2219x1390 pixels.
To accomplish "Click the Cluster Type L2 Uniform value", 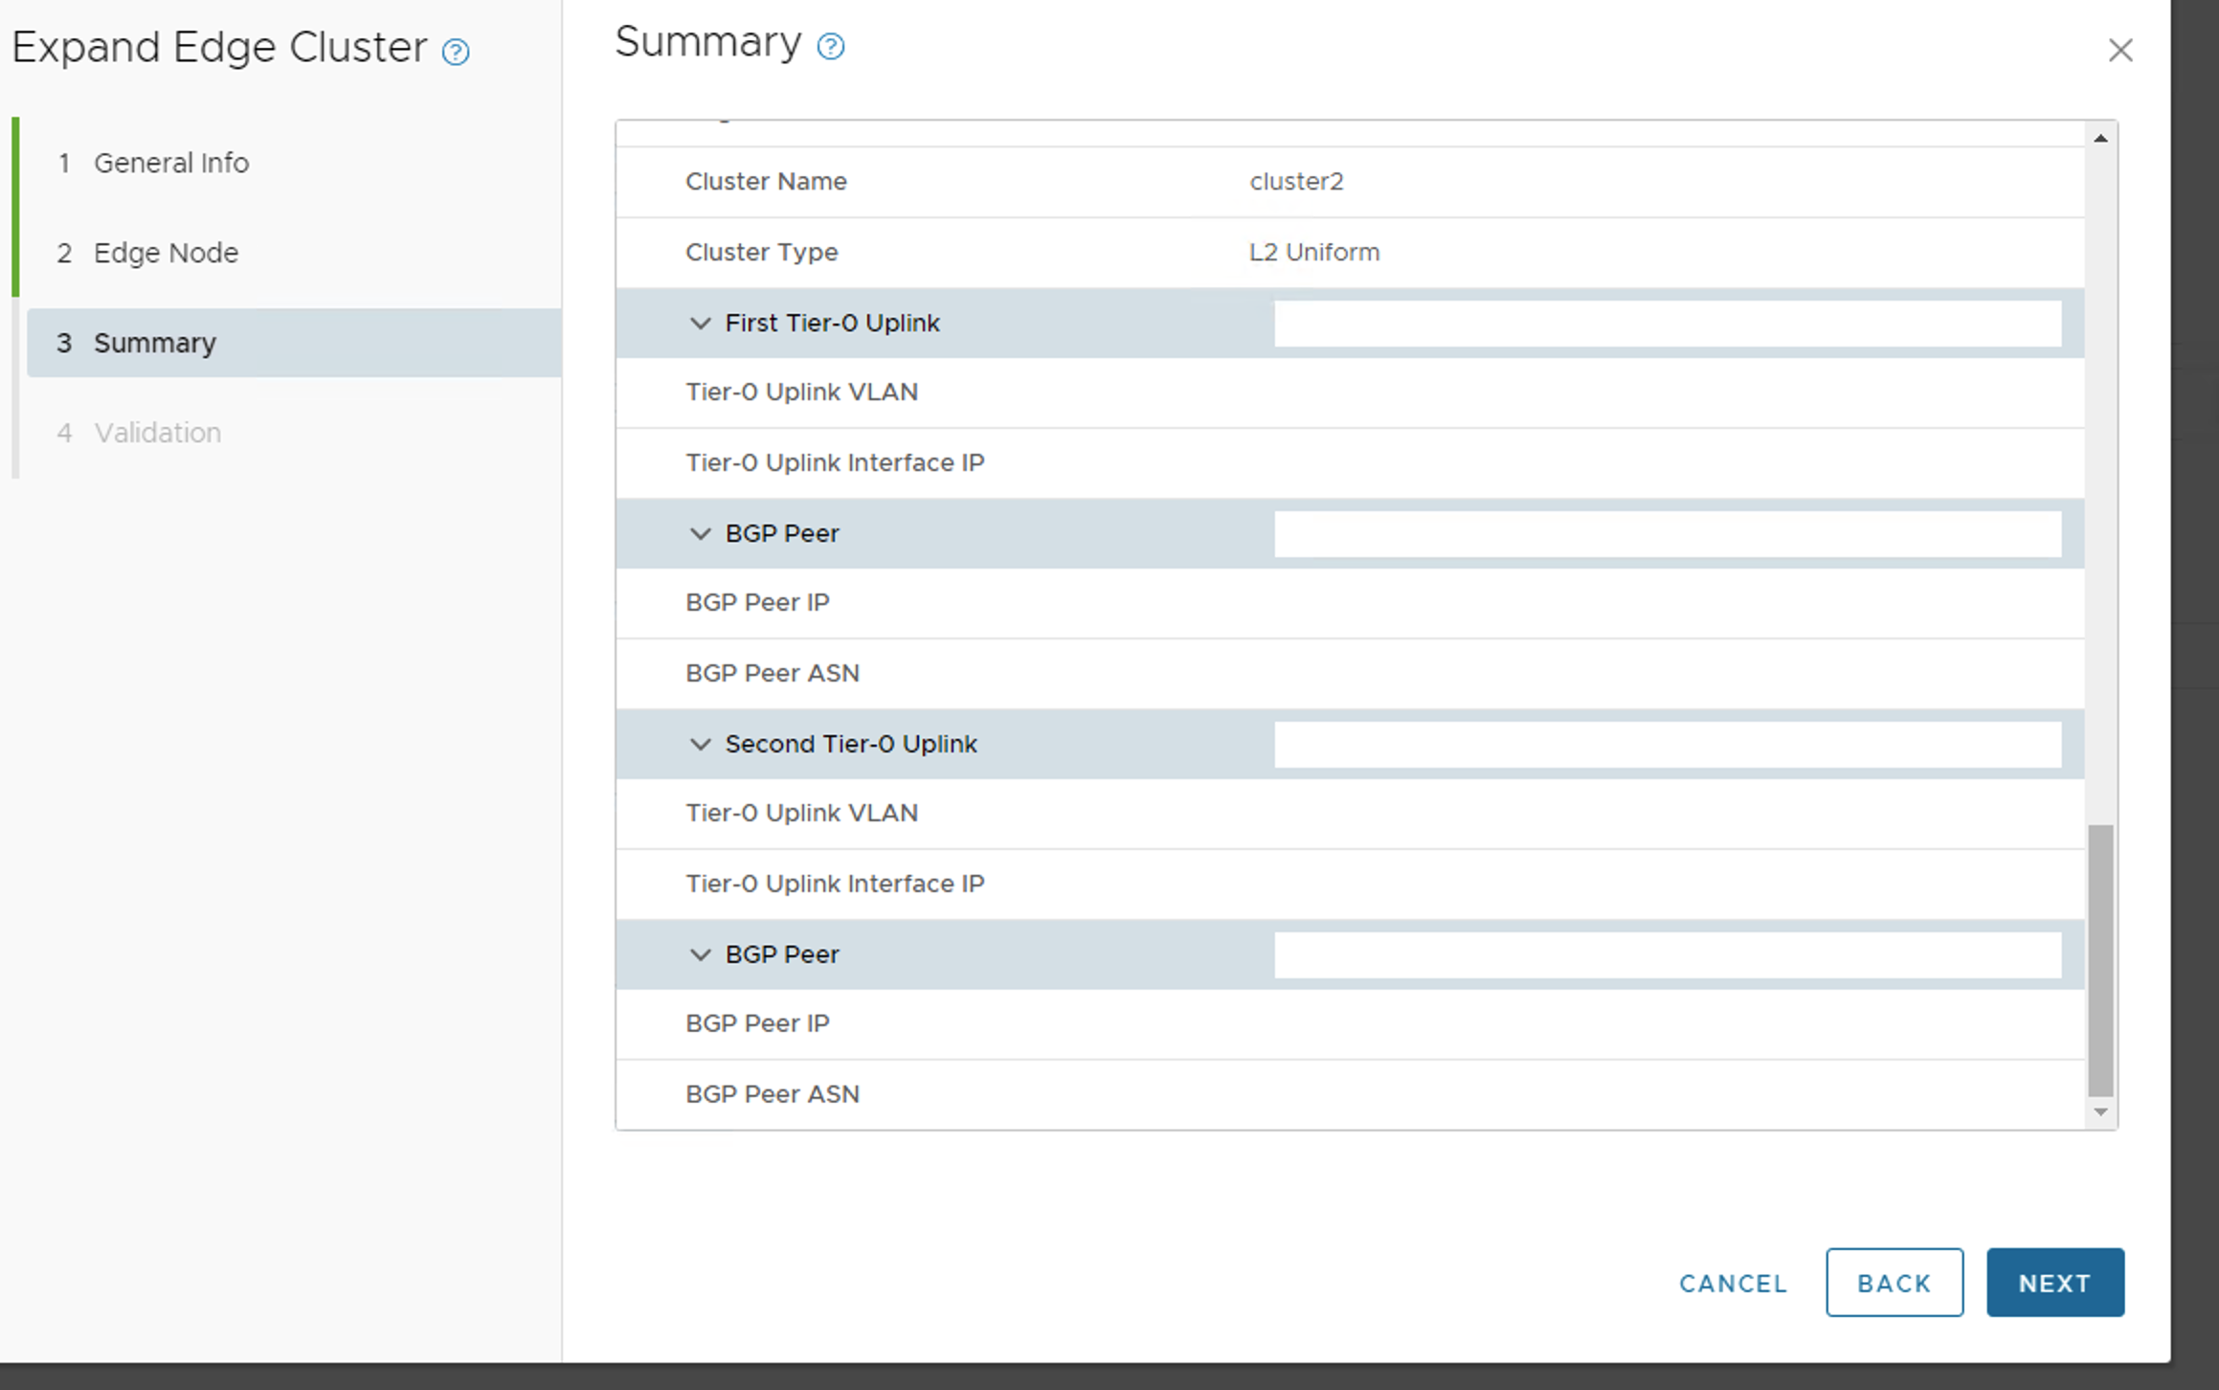I will [x=1313, y=253].
